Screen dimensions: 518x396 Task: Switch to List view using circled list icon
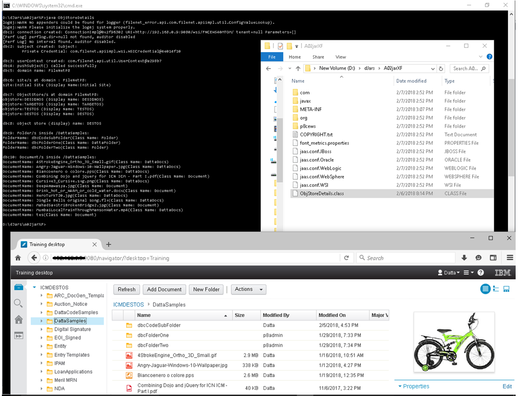tap(485, 289)
